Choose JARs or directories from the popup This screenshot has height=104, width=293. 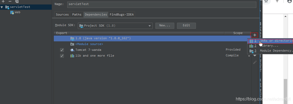coord(270,41)
